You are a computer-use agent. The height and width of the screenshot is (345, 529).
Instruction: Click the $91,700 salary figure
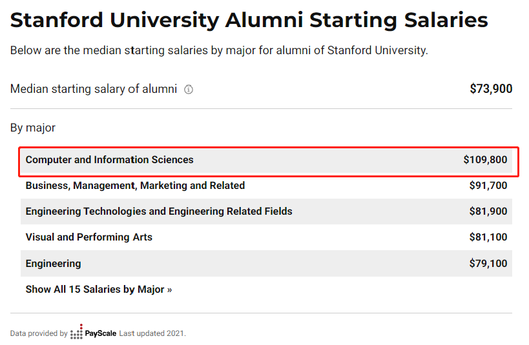(488, 186)
